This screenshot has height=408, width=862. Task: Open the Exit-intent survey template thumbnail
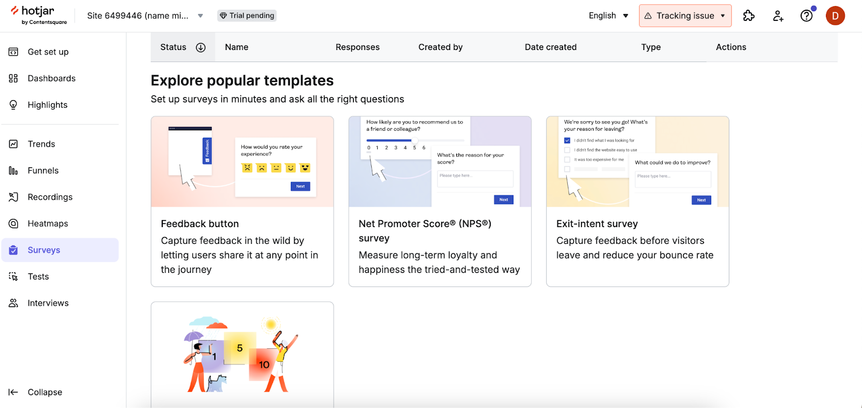coord(637,161)
